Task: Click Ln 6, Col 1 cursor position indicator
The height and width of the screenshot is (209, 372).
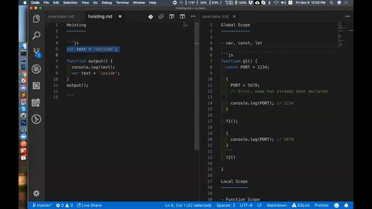Action: (x=188, y=205)
